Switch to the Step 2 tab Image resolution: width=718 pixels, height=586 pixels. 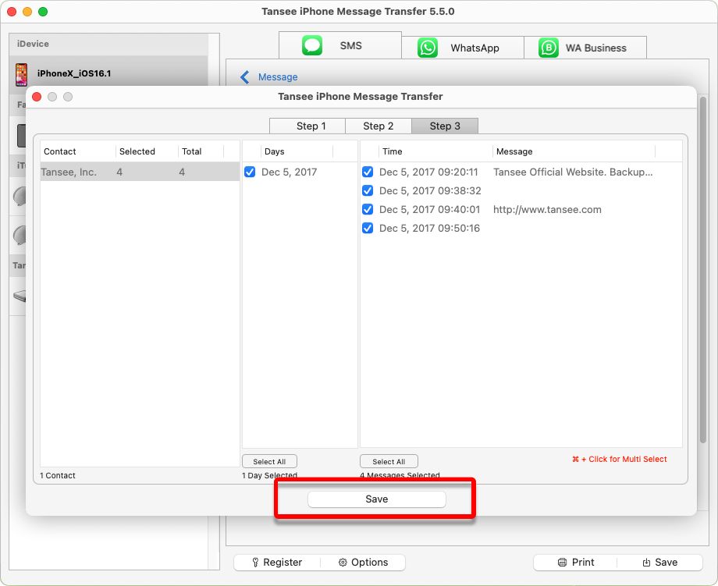click(379, 126)
